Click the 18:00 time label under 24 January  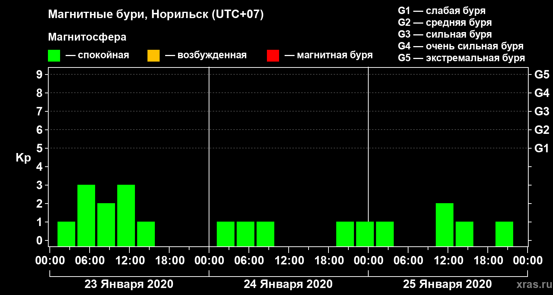(328, 261)
